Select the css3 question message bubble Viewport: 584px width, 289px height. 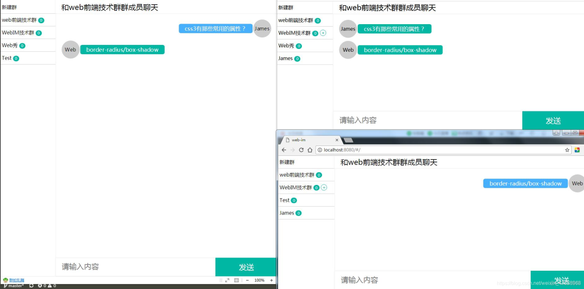pyautogui.click(x=216, y=28)
